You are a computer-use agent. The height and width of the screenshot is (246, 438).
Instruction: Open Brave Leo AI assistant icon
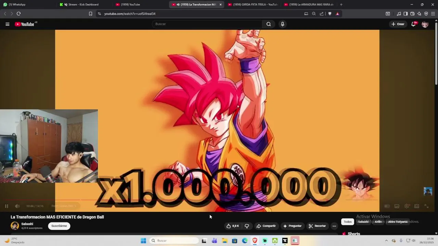(x=419, y=14)
